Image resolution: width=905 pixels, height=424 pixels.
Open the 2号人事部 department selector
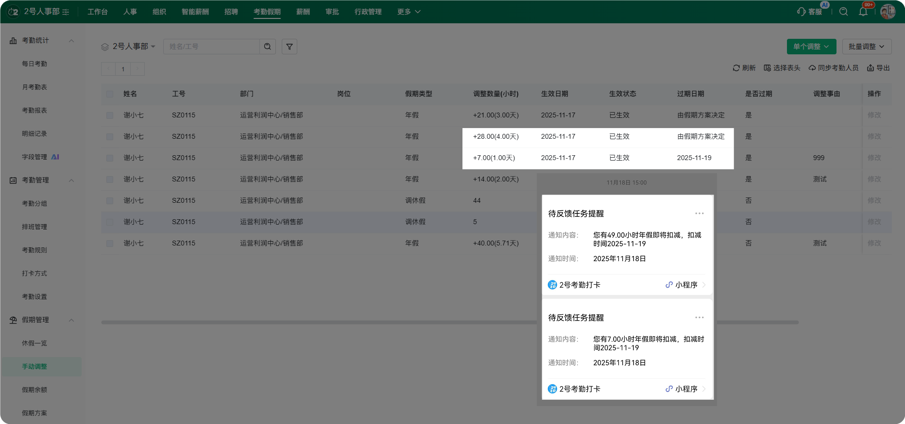(x=129, y=47)
